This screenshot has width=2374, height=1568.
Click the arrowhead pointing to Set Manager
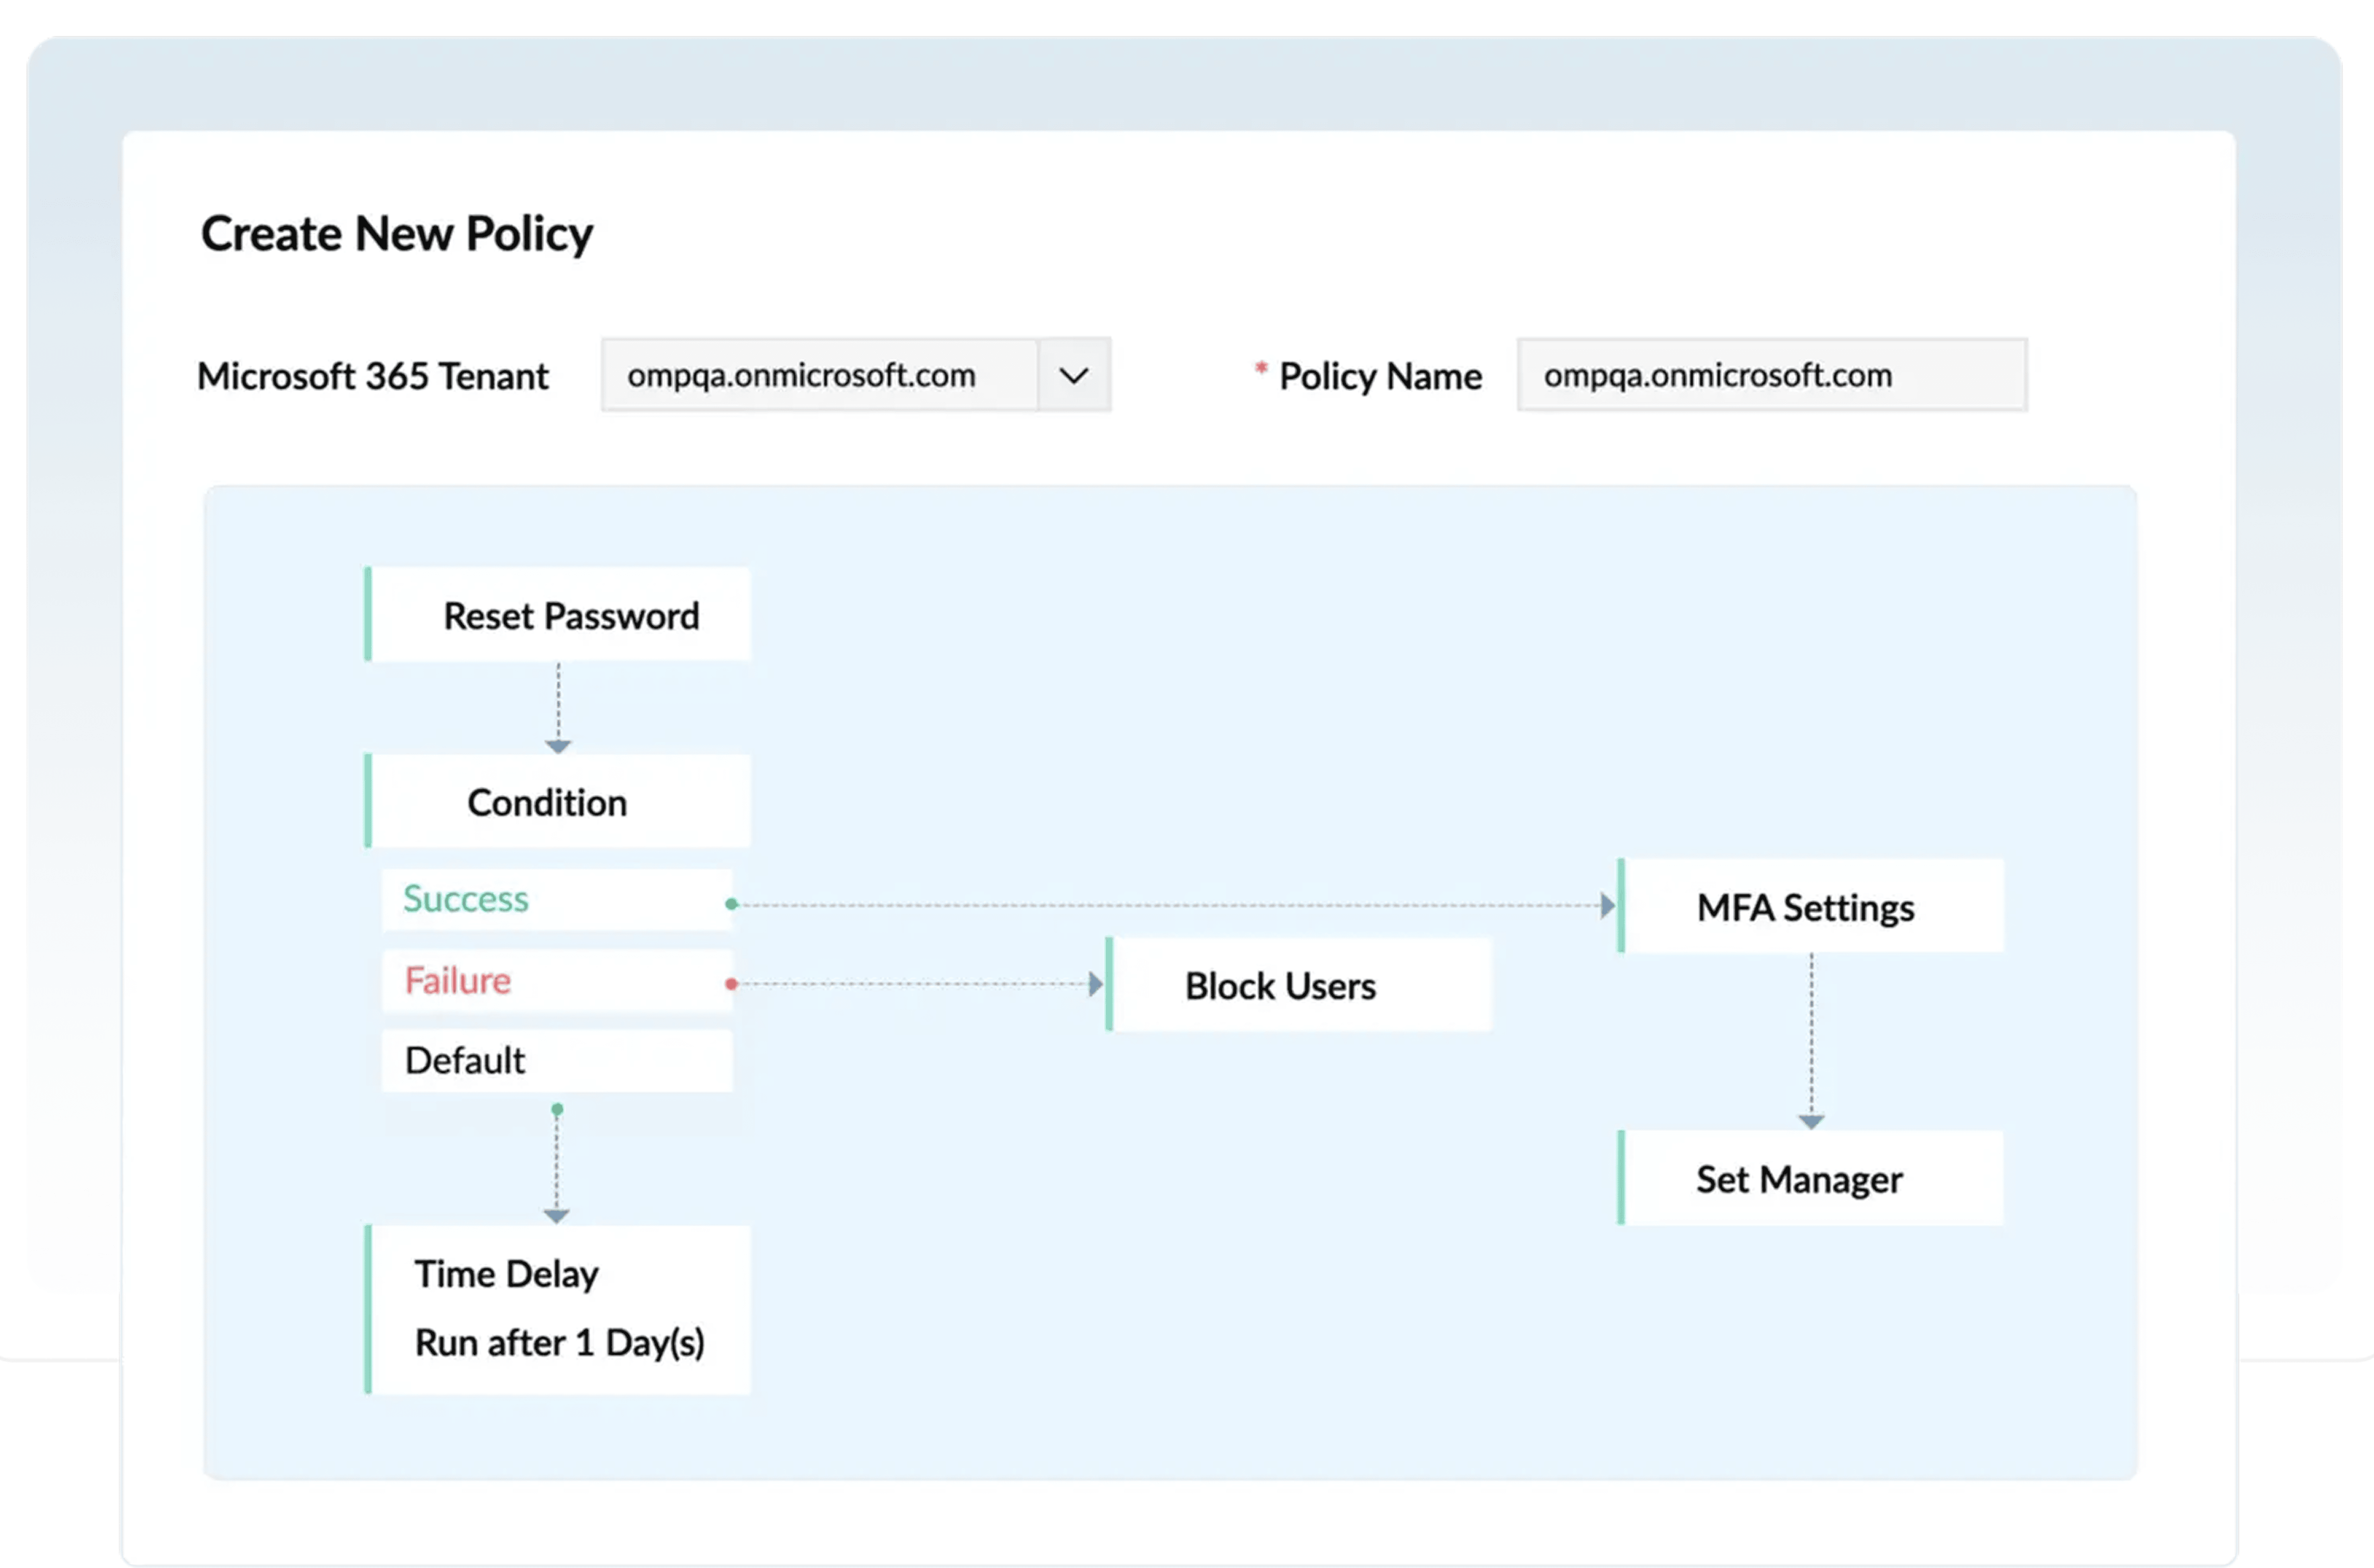click(1811, 1122)
